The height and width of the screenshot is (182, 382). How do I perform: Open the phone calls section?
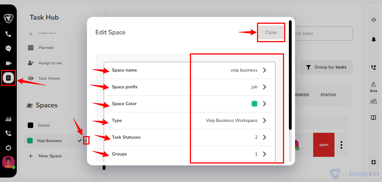pos(8,34)
